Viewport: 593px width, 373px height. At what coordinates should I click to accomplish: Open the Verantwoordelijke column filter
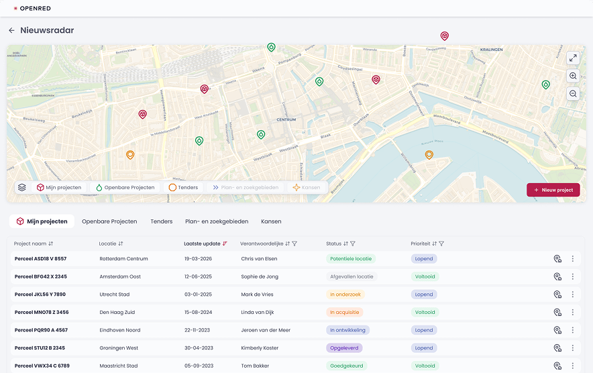pos(294,244)
